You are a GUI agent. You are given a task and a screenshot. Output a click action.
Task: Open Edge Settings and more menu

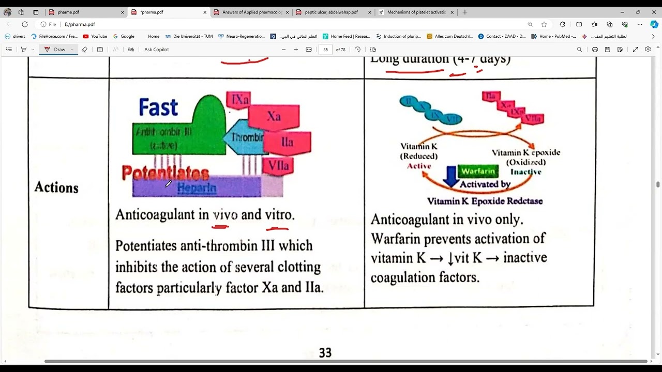(x=640, y=24)
